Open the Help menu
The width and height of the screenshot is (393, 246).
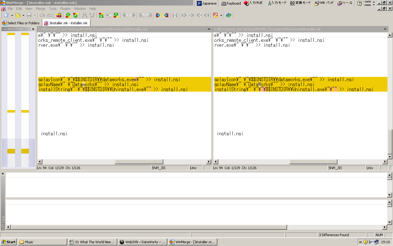point(92,9)
